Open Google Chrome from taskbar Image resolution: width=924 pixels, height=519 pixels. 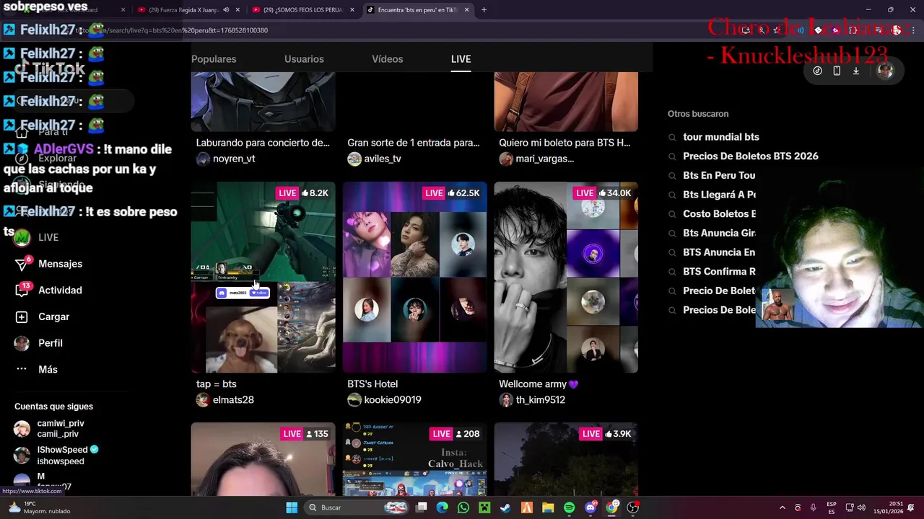pos(611,507)
